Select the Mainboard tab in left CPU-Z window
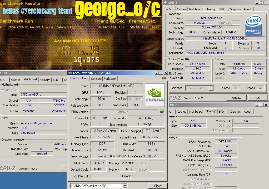The height and width of the screenshot is (189, 269). [30, 79]
